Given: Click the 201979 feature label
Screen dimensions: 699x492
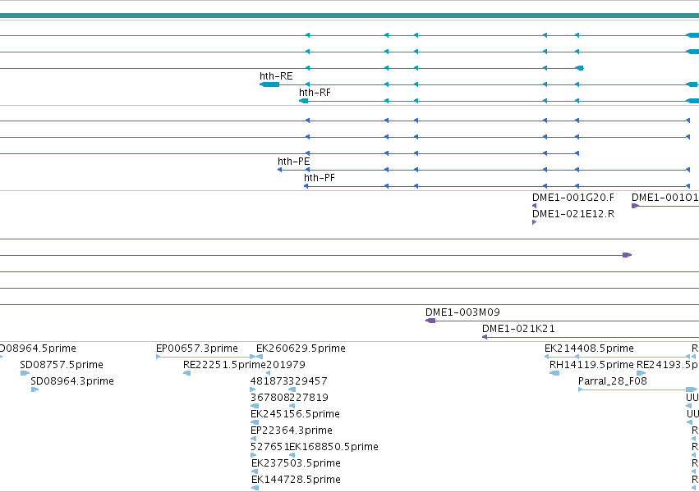Looking at the screenshot, I should [286, 365].
